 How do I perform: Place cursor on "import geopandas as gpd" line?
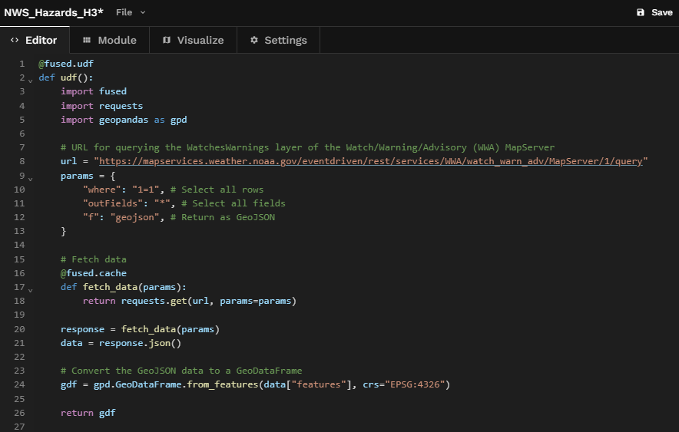[x=124, y=120]
